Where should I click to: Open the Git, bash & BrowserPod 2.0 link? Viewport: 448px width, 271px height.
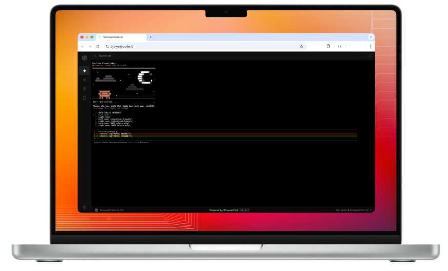[354, 210]
